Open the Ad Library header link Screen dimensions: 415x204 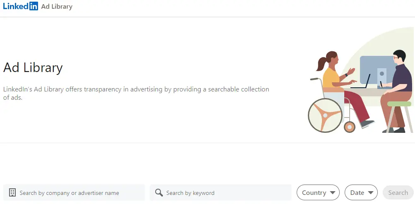pyautogui.click(x=57, y=7)
